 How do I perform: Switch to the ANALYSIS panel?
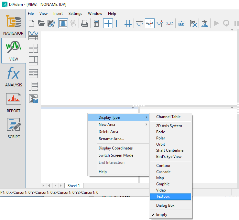tap(13, 77)
